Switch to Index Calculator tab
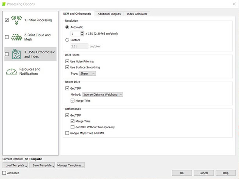 tap(137, 14)
